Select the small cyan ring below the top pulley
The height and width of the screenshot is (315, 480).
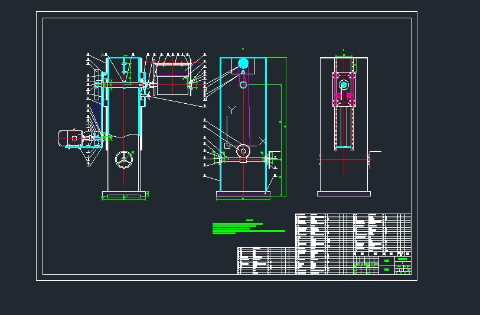point(243,85)
